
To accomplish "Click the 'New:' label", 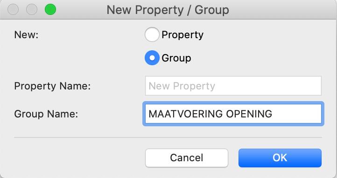I will tap(26, 35).
